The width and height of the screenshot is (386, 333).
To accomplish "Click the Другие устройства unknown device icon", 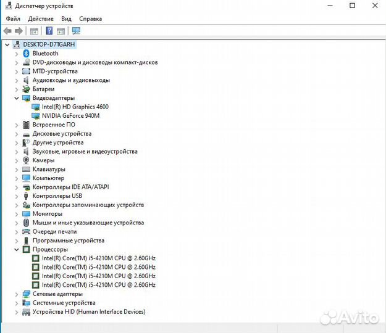I will click(26, 142).
